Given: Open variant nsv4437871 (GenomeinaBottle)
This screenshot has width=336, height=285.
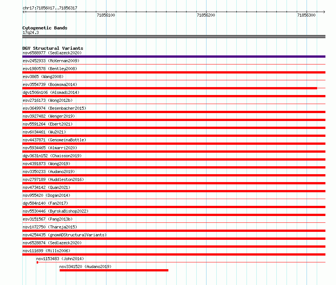Looking at the screenshot, I should (x=54, y=140).
